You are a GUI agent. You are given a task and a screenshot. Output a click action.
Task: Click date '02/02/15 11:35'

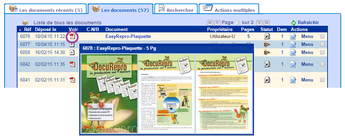(50, 64)
